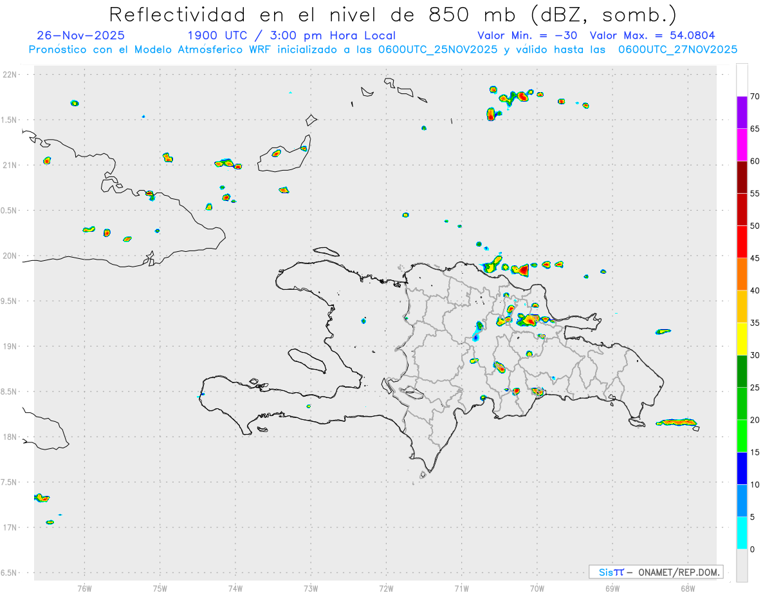Select the white above-70 color bar segment
Screen dimensions: 772x597
(742, 80)
